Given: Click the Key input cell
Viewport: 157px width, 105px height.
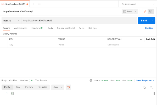Looking at the screenshot, I should pos(32,45).
